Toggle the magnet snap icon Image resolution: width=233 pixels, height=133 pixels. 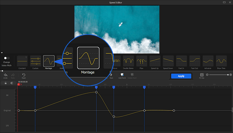point(12,83)
